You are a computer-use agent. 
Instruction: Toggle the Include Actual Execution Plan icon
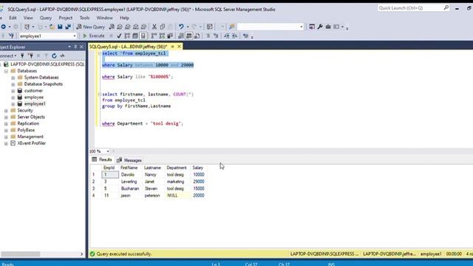point(154,36)
